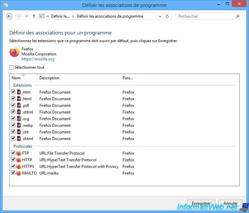Screen dimensions: 249x213
Task: Uncheck the .shtml extension checkbox
Action: tap(13, 112)
